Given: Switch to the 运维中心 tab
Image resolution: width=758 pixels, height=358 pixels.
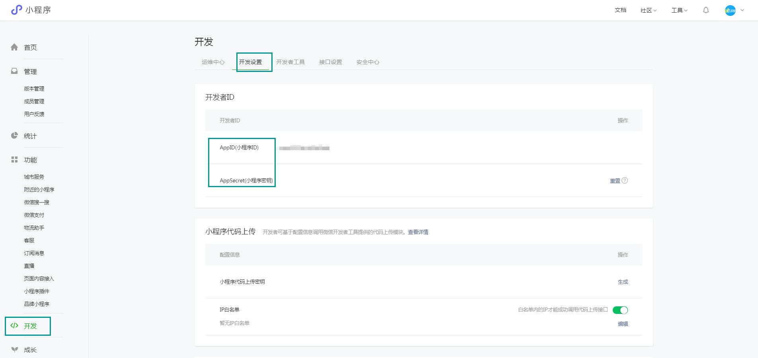Looking at the screenshot, I should coord(213,62).
